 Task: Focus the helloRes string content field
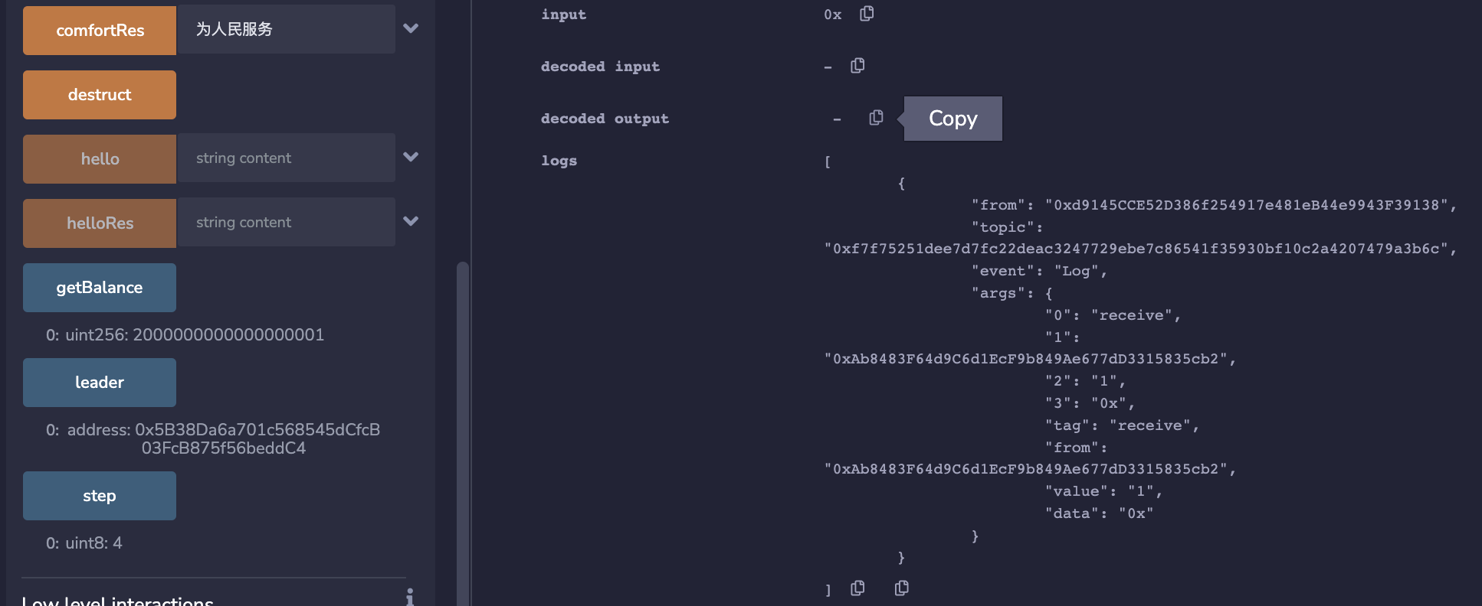[x=286, y=222]
